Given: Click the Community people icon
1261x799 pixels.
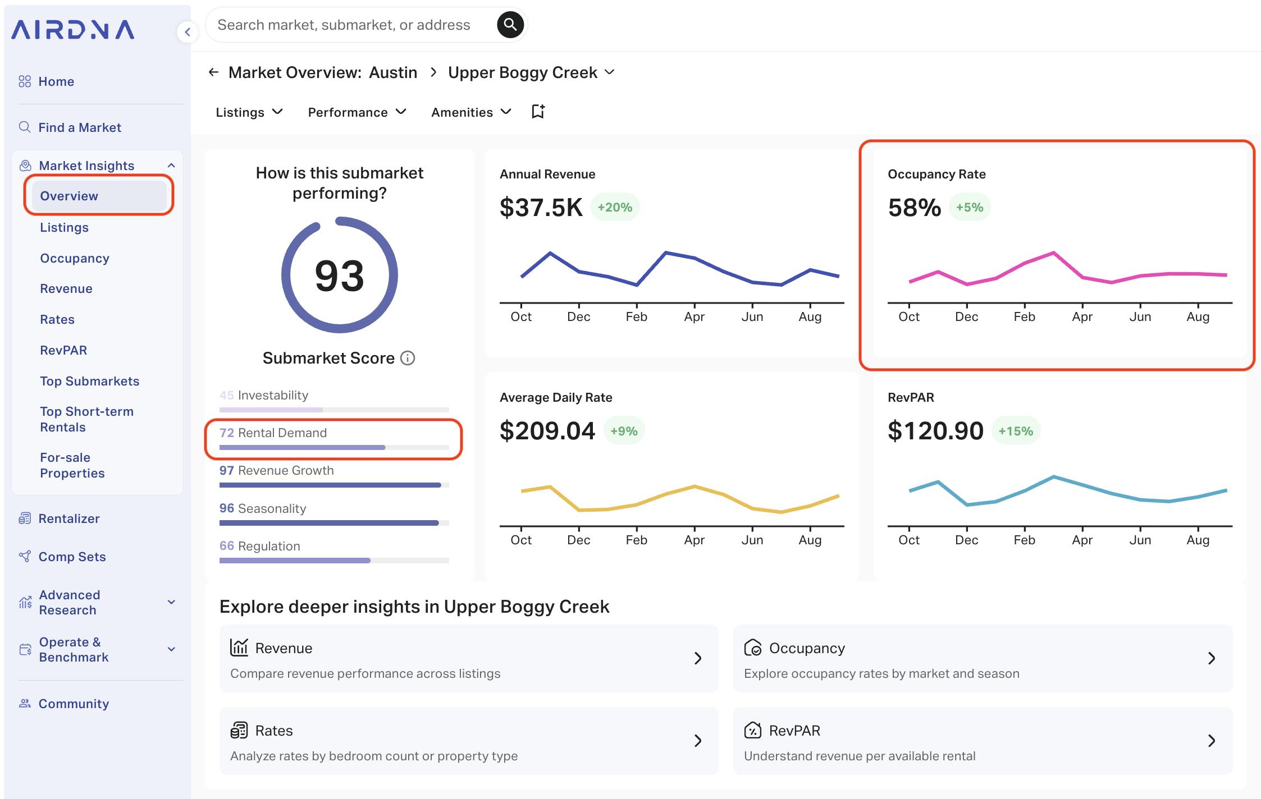Looking at the screenshot, I should (x=25, y=703).
